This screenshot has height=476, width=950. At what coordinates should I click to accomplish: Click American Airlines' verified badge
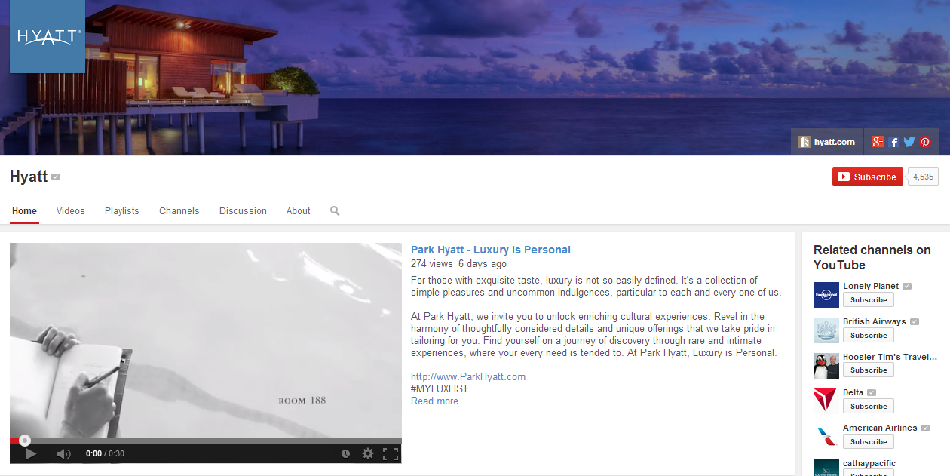926,428
